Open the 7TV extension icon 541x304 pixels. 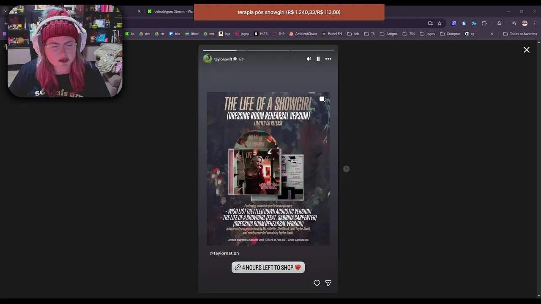pos(474,23)
